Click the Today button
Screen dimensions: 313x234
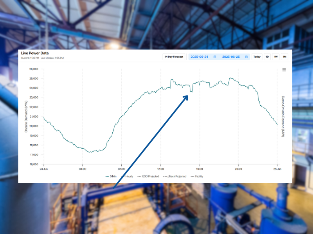pyautogui.click(x=257, y=57)
